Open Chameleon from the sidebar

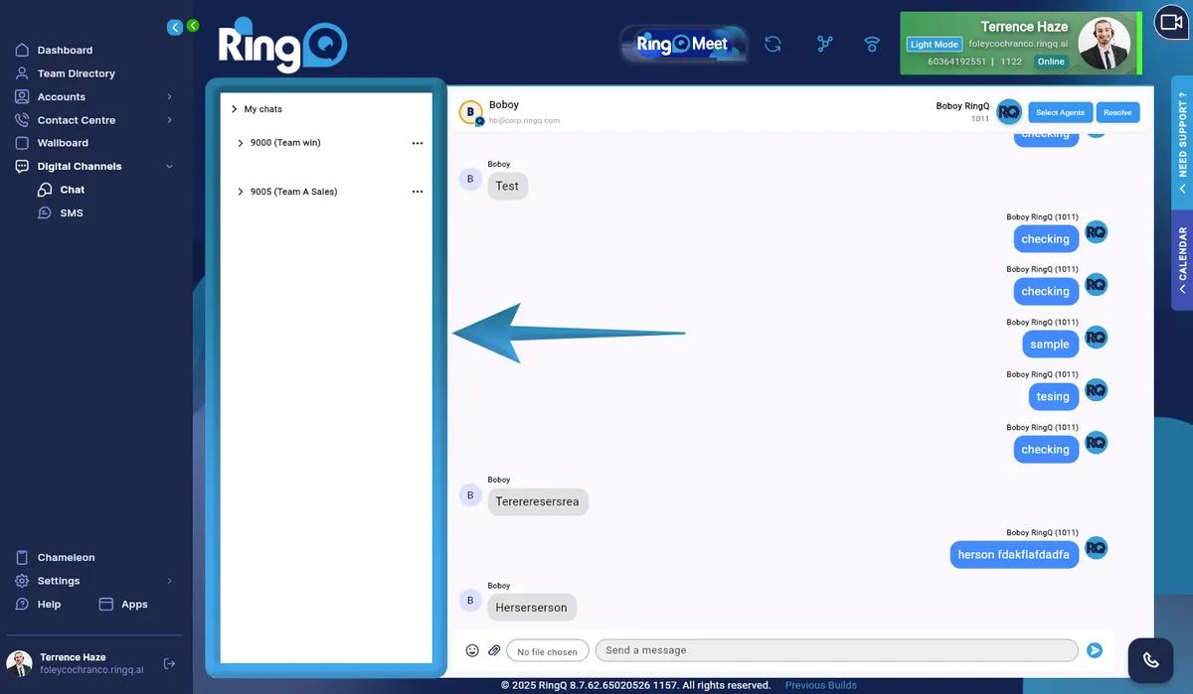tap(66, 558)
